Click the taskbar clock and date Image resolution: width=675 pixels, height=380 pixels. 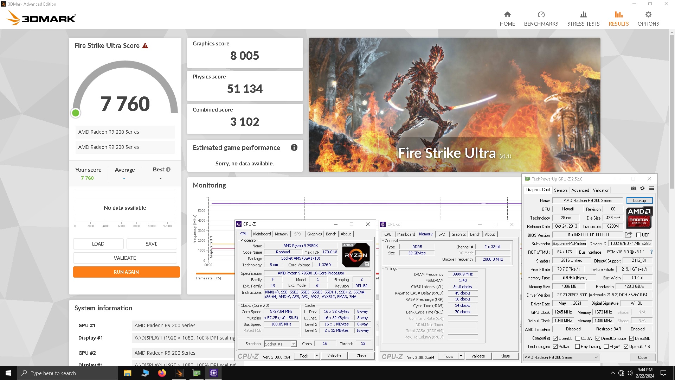645,373
